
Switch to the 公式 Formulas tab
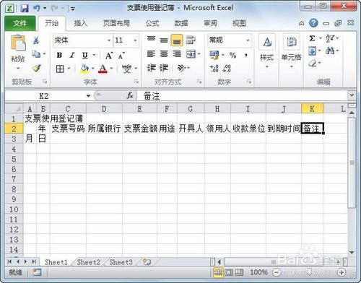tap(152, 23)
